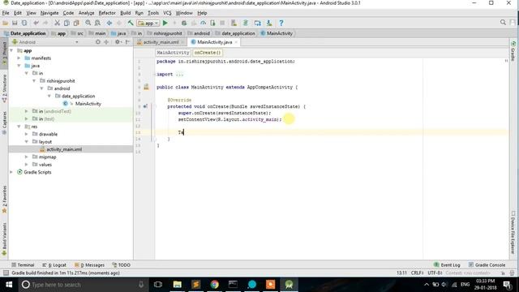Screen dimensions: 519x292
Task: Open the Terminal tool window
Action: (23, 265)
